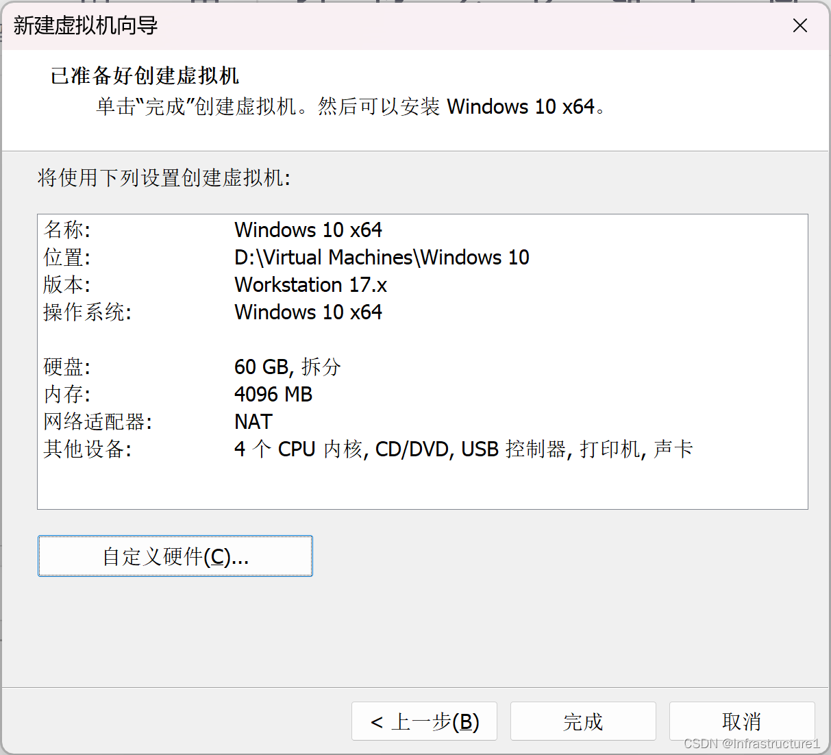Image resolution: width=831 pixels, height=755 pixels.
Task: Select the 其他设备: label
Action: click(87, 449)
